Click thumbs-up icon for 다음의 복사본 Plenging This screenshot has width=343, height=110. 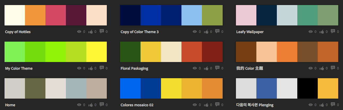(322, 105)
